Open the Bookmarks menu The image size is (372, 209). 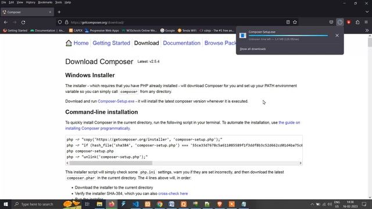pos(45,2)
